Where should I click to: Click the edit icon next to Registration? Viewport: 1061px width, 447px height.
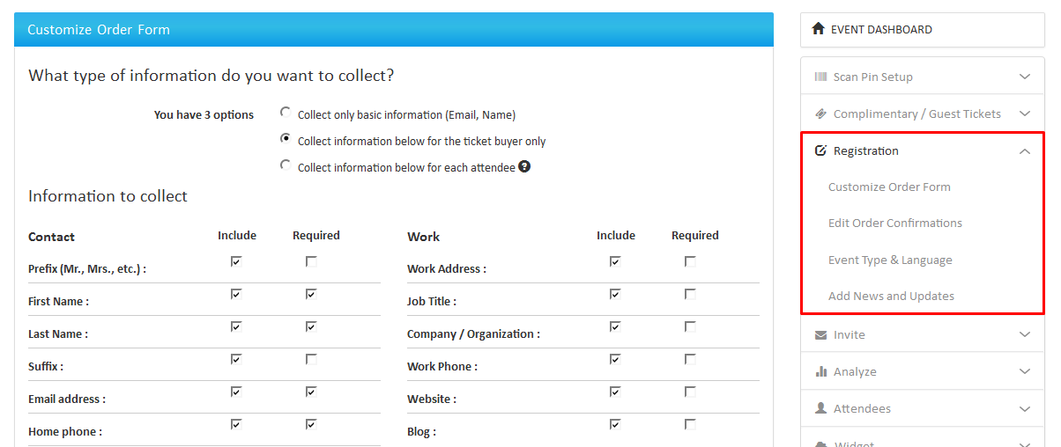tap(820, 150)
